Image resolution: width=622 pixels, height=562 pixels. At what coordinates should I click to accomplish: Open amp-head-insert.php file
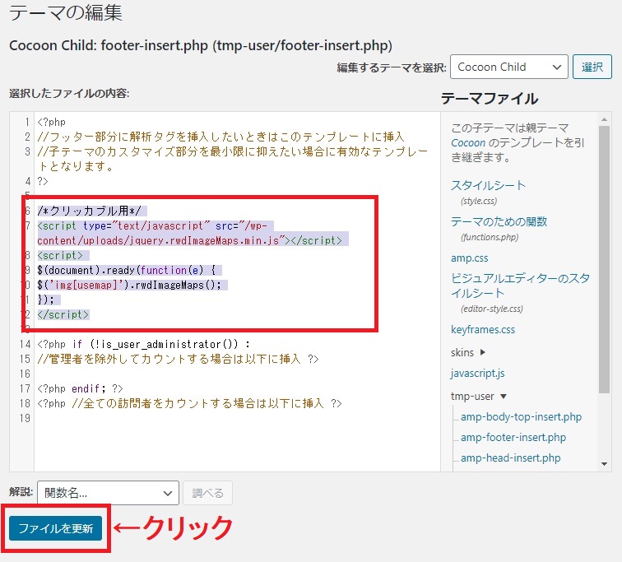(x=511, y=458)
